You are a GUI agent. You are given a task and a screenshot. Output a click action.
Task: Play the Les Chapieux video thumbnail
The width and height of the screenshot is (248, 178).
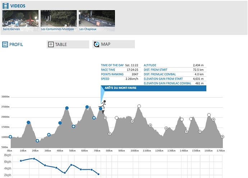point(96,18)
